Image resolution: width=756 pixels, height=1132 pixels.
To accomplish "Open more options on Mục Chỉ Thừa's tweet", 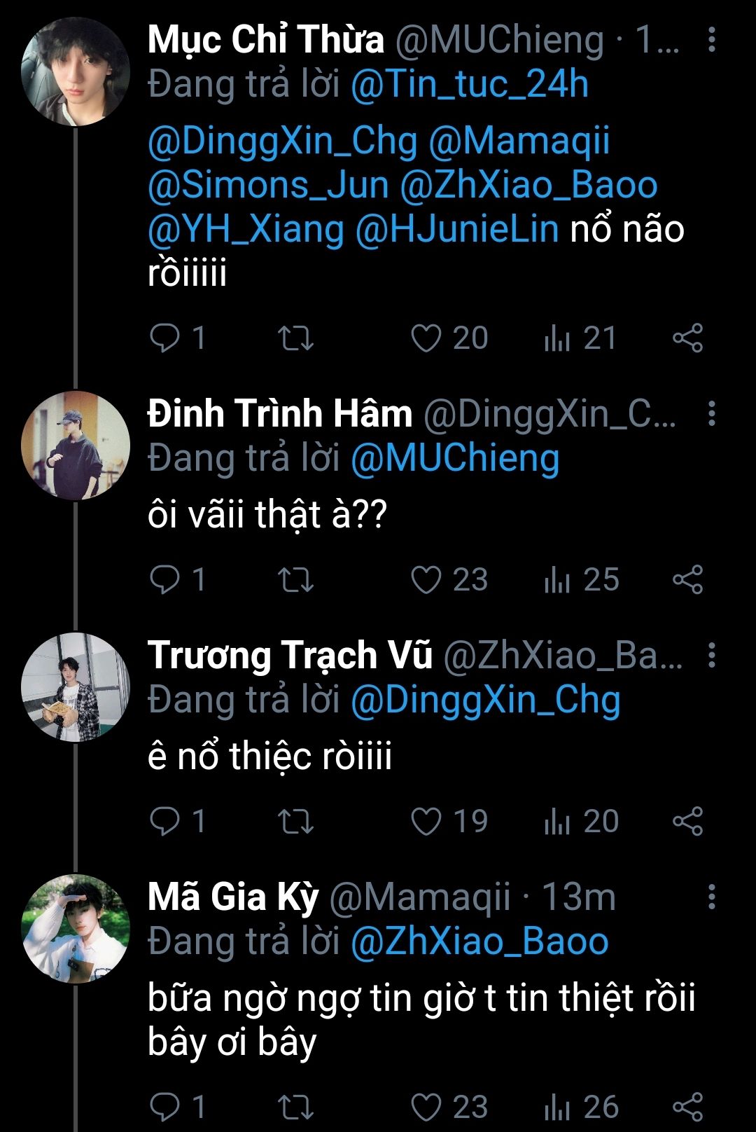I will click(x=712, y=40).
